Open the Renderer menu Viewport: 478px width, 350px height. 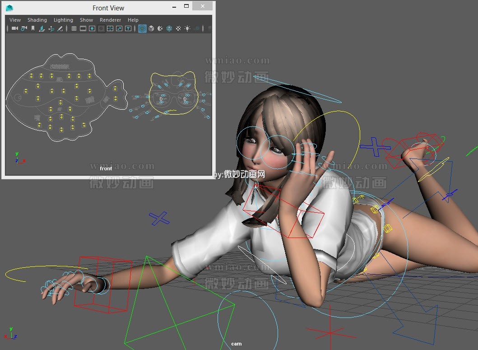[110, 19]
